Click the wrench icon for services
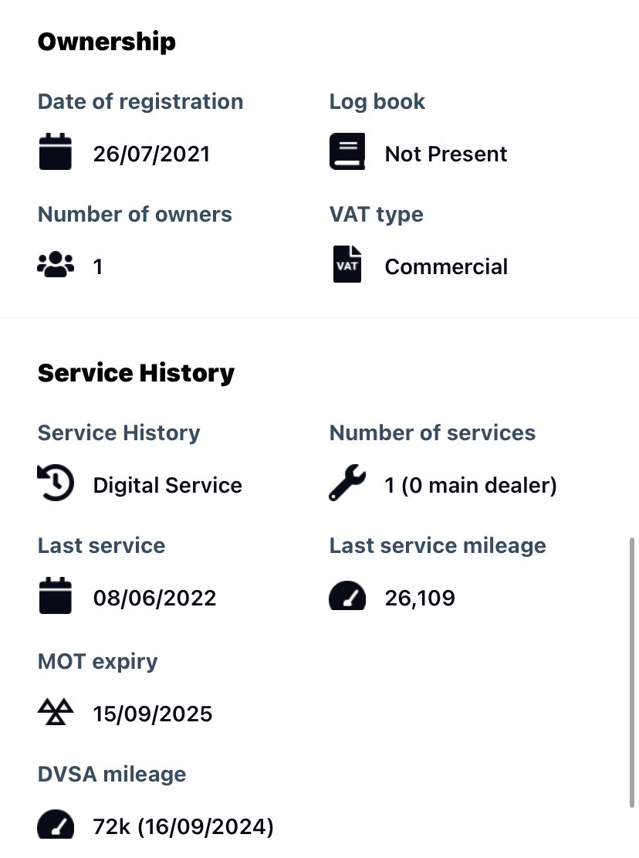The width and height of the screenshot is (639, 858). tap(347, 483)
